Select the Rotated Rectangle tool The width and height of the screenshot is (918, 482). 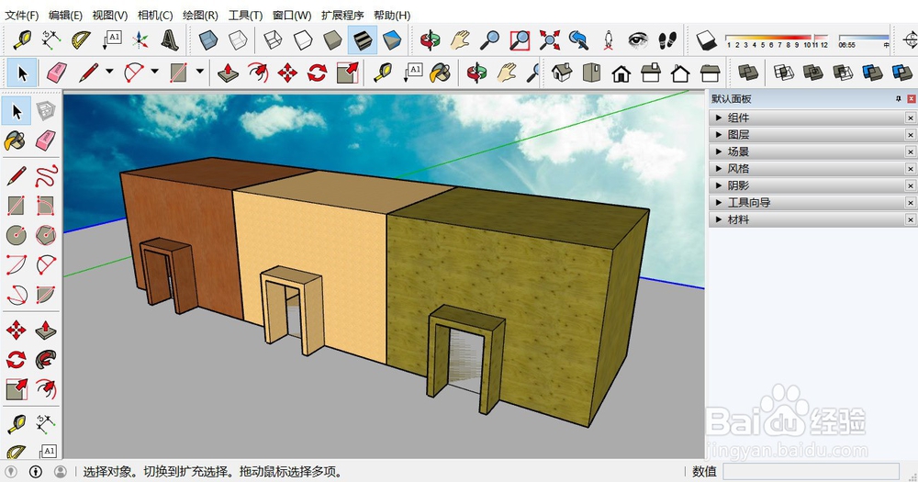coord(46,206)
